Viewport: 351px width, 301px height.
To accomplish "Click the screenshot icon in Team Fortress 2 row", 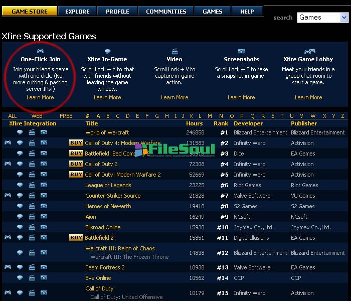I will coord(44,267).
